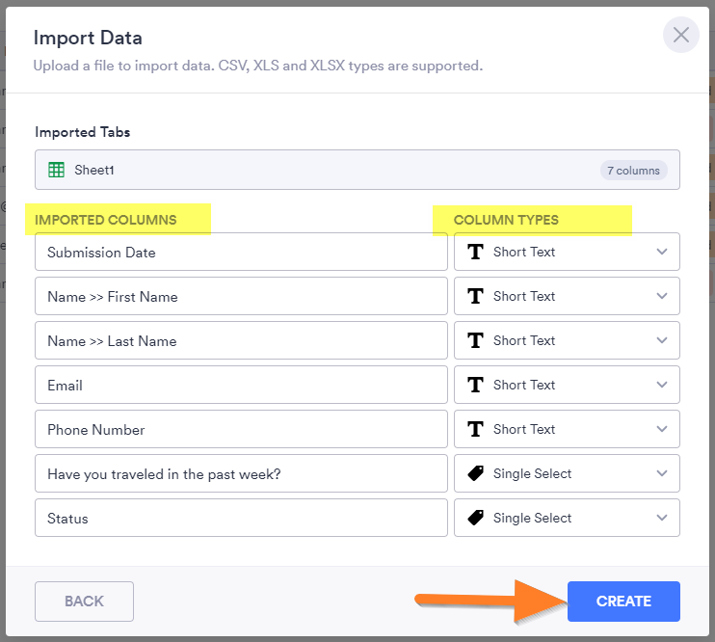Click the Name >> Last Name field
This screenshot has height=642, width=715.
click(241, 341)
